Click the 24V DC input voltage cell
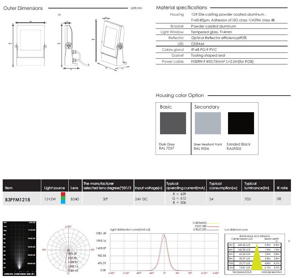Image resolution: width=296 pixels, height=278 pixels. pyautogui.click(x=142, y=199)
